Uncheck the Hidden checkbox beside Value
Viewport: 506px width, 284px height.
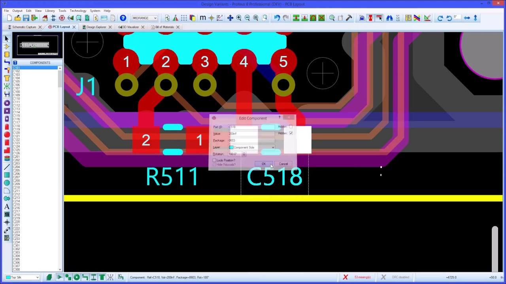291,133
